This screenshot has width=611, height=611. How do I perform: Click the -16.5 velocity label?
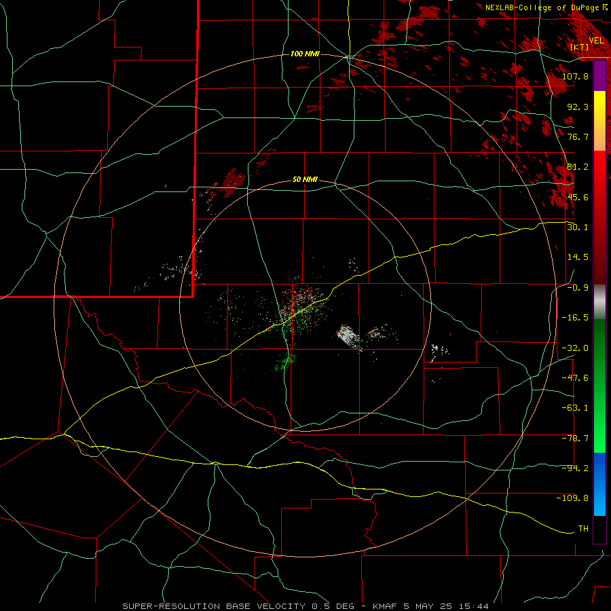575,318
